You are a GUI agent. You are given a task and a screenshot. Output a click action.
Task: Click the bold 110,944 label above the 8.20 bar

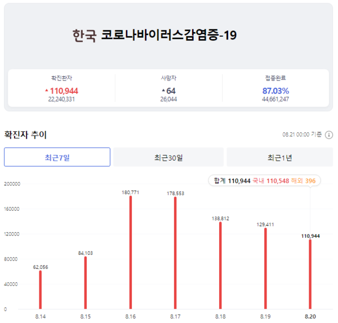tap(310, 236)
